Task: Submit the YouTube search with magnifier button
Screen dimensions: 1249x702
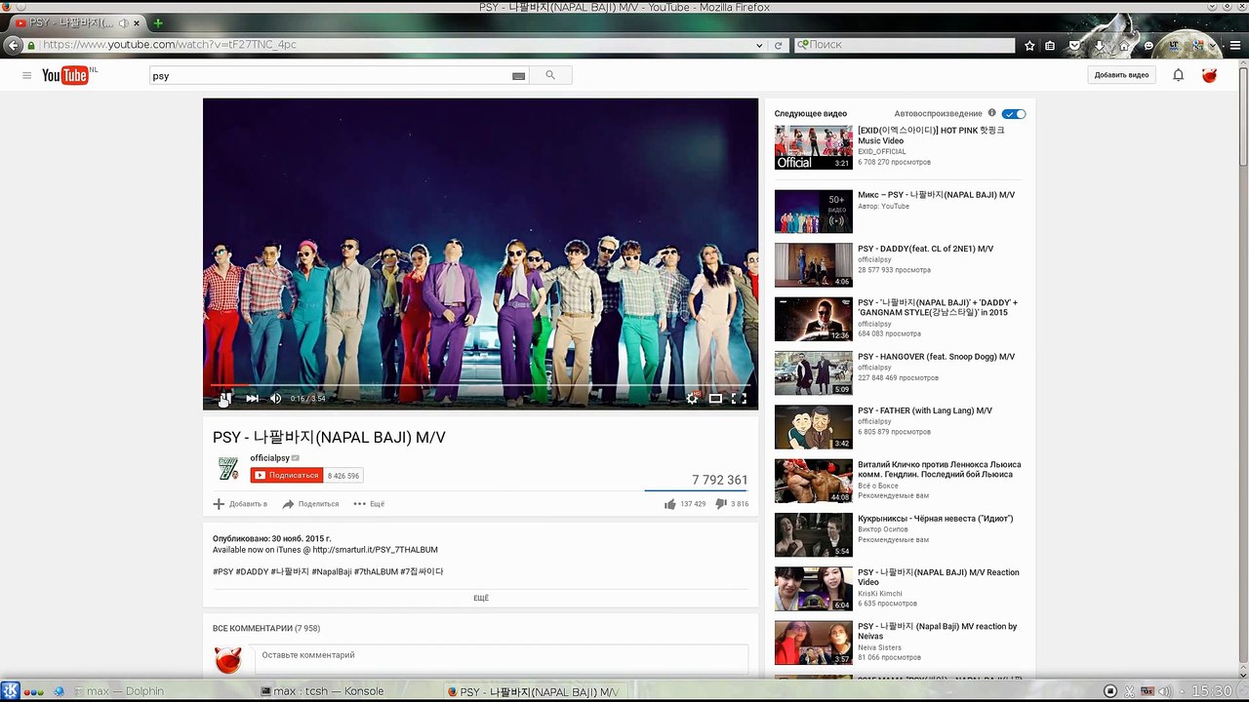Action: point(550,75)
